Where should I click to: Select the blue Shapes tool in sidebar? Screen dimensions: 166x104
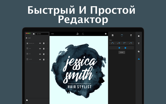[x=139, y=59]
